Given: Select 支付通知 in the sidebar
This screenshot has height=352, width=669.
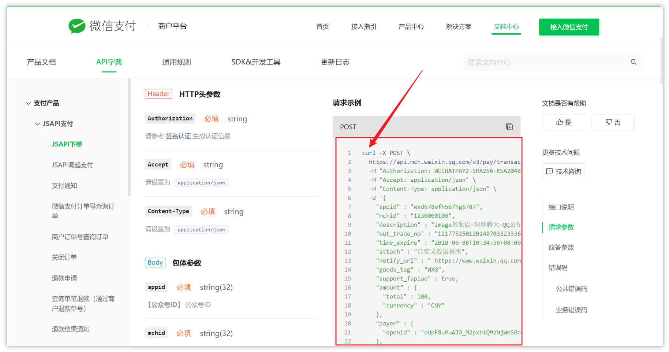Looking at the screenshot, I should point(64,186).
